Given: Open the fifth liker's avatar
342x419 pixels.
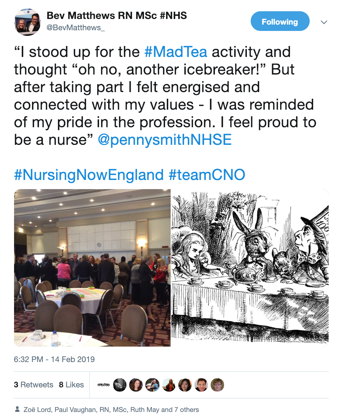Looking at the screenshot, I should click(x=169, y=385).
